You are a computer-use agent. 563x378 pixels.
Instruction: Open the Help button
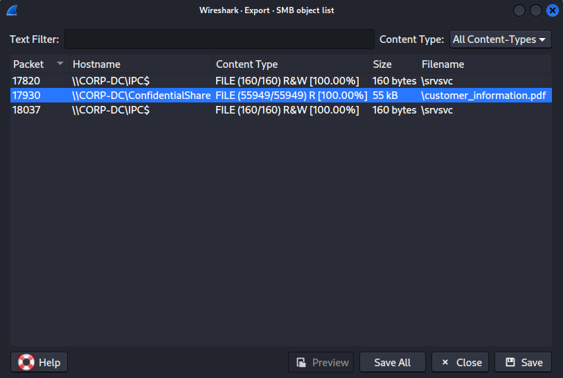39,362
